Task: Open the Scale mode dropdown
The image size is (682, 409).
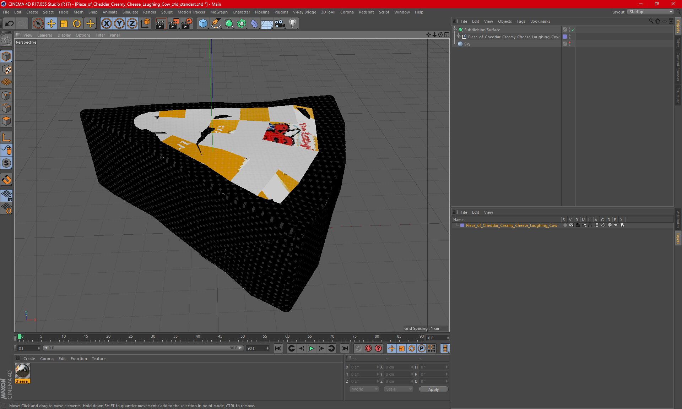Action: pyautogui.click(x=399, y=389)
